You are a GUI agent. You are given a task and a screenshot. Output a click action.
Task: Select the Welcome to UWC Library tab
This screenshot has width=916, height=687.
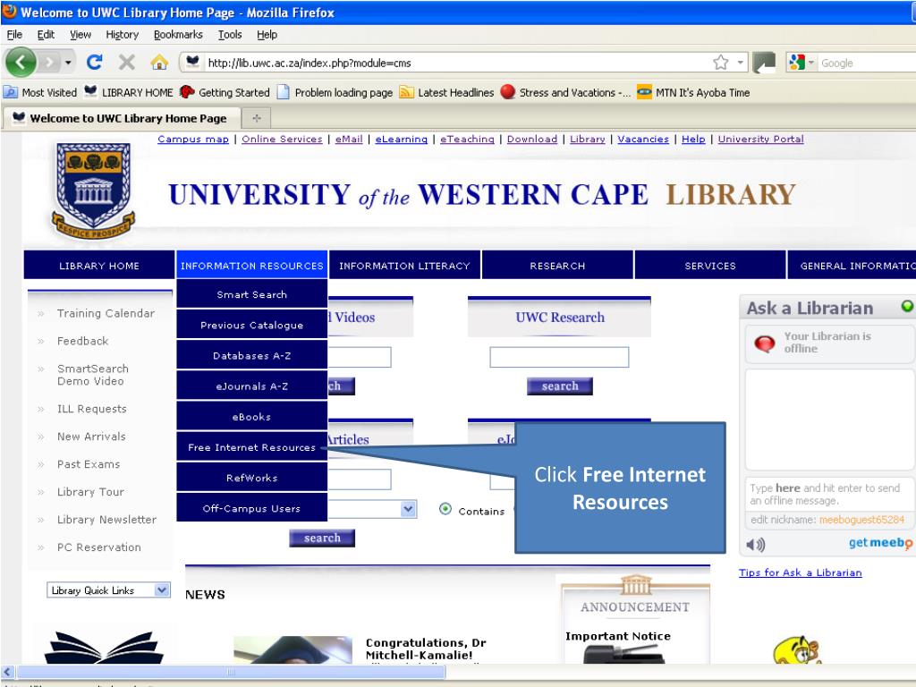pos(122,118)
